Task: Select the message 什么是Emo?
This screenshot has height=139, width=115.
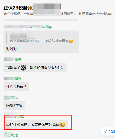Action: (x=16, y=87)
